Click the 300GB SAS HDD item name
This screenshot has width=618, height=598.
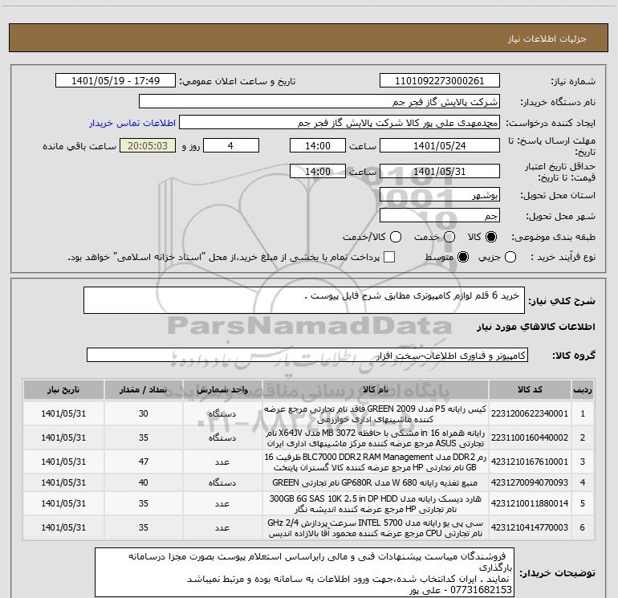click(376, 503)
